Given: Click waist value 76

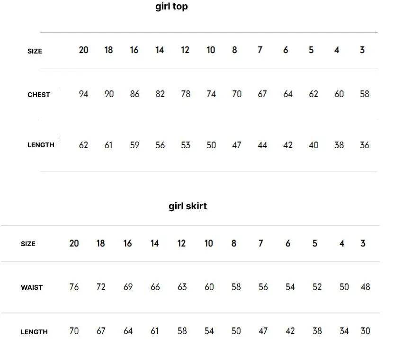Looking at the screenshot, I should [74, 287].
